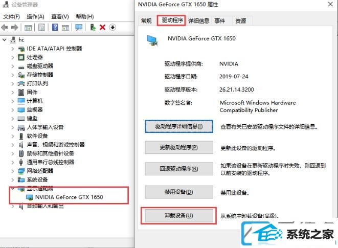Switch to the 详细信息 tab

point(199,21)
